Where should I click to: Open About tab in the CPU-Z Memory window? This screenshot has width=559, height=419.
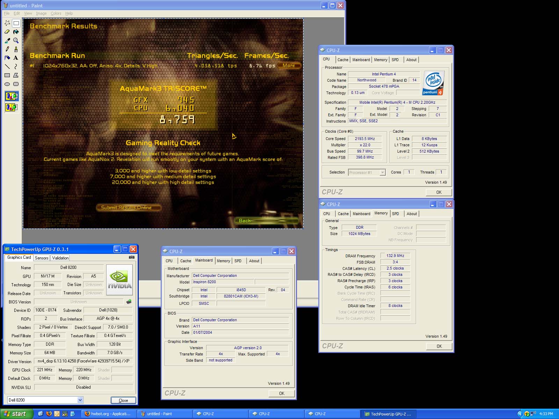pyautogui.click(x=412, y=214)
